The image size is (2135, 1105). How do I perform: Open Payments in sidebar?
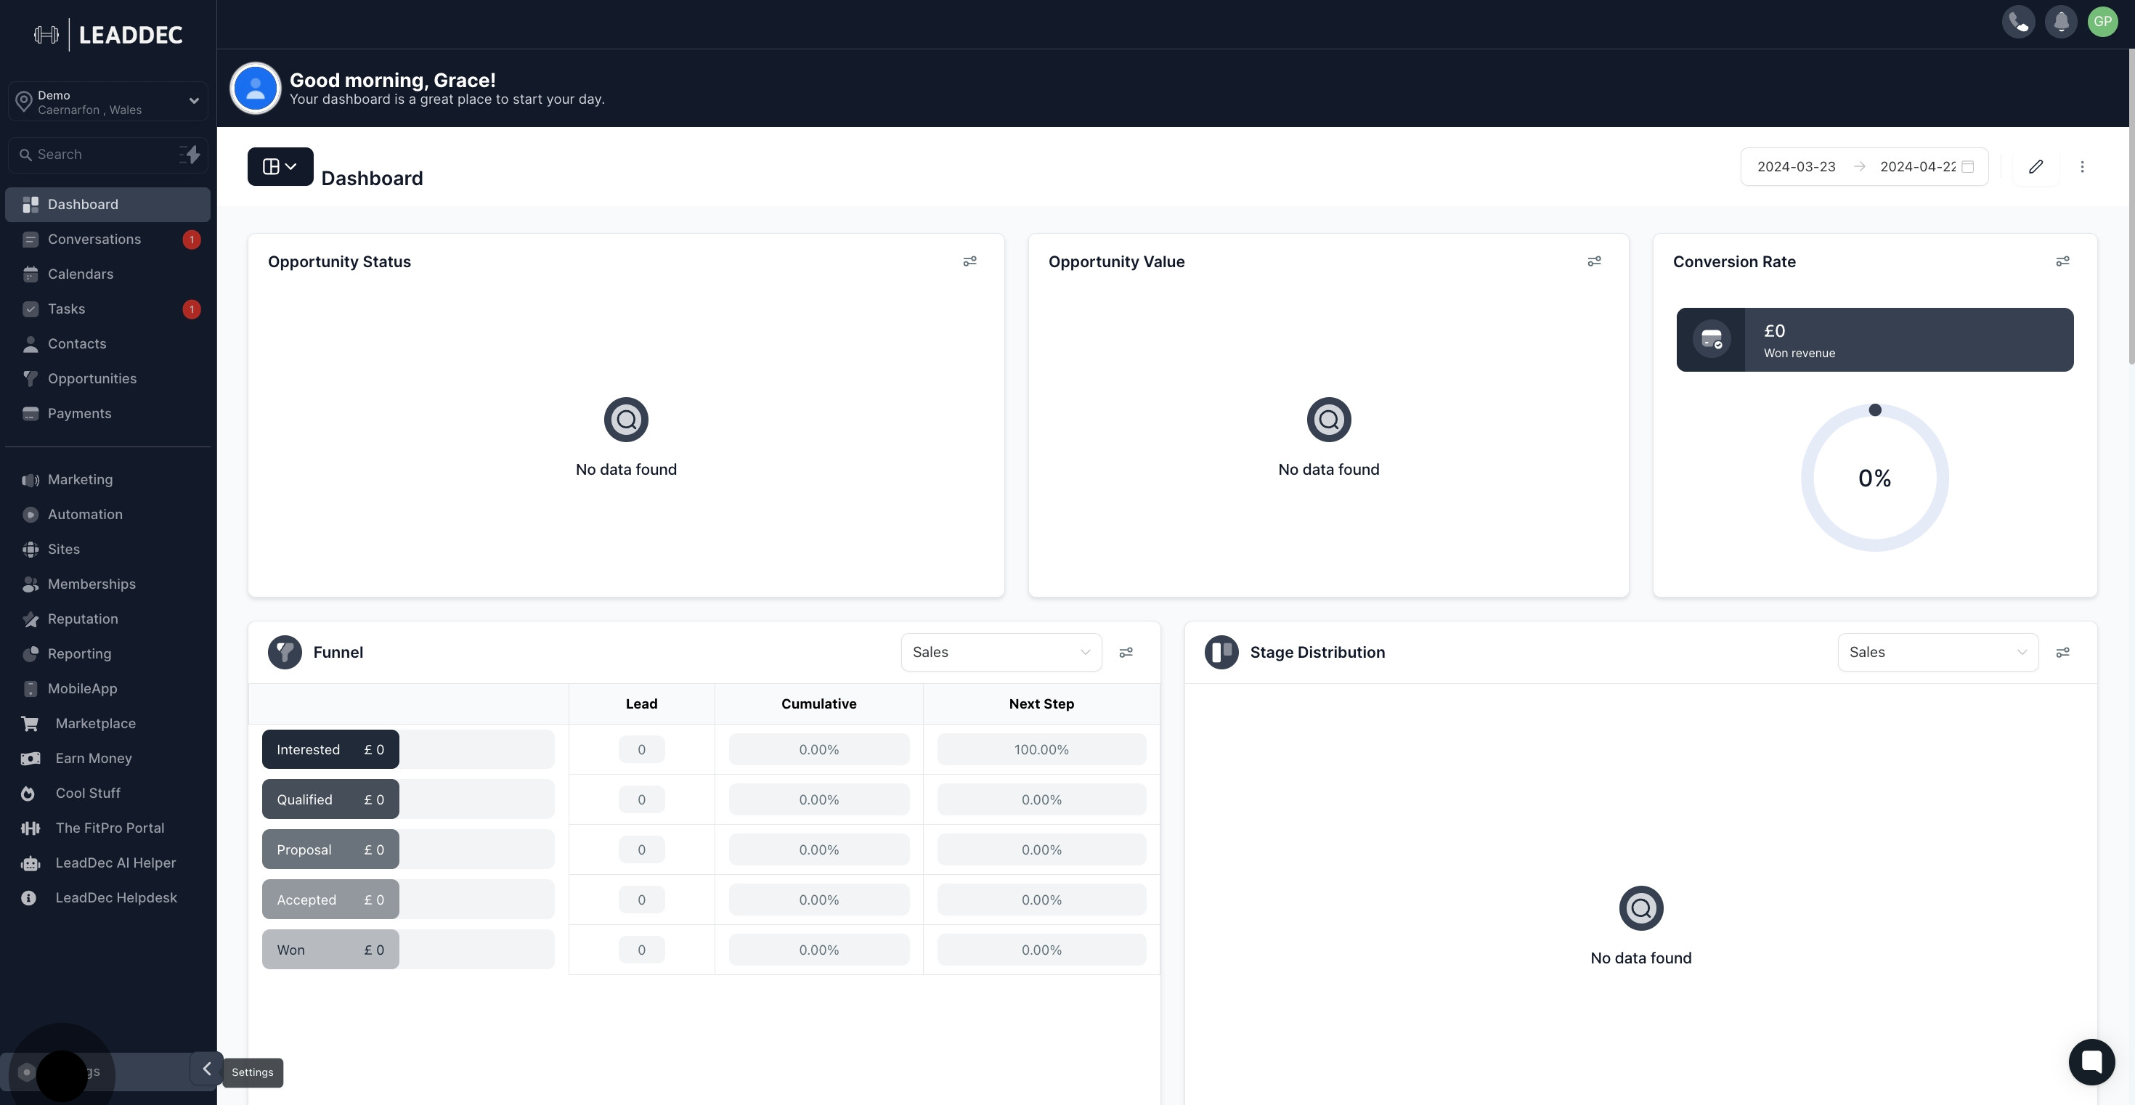pos(107,413)
